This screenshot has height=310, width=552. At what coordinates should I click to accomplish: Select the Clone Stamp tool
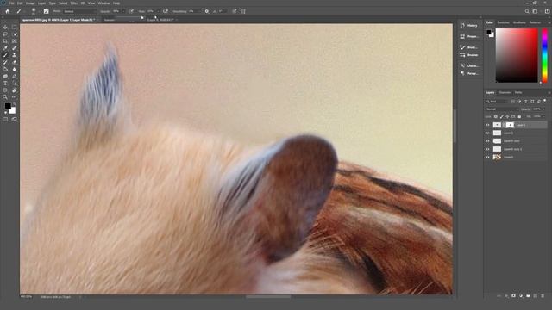pyautogui.click(x=15, y=55)
